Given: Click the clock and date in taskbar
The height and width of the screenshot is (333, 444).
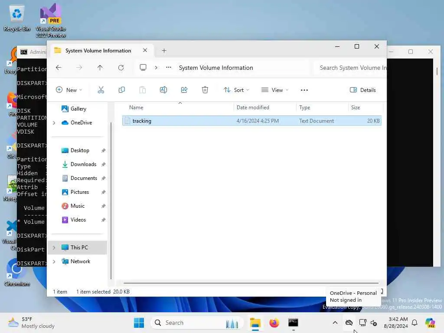Looking at the screenshot, I should click(x=396, y=323).
